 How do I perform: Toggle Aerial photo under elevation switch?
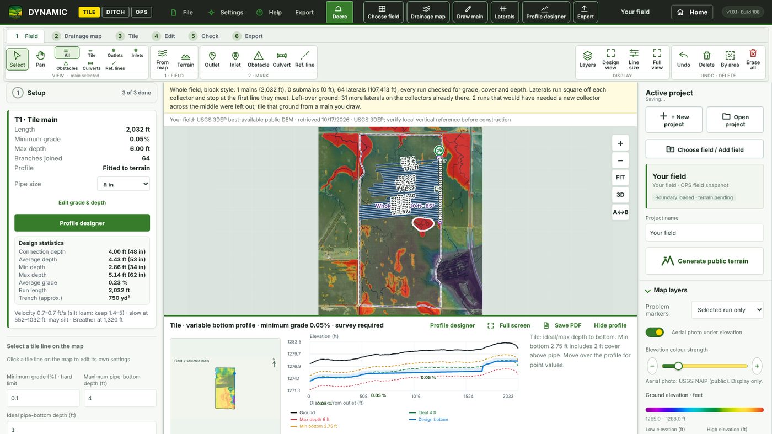point(655,332)
